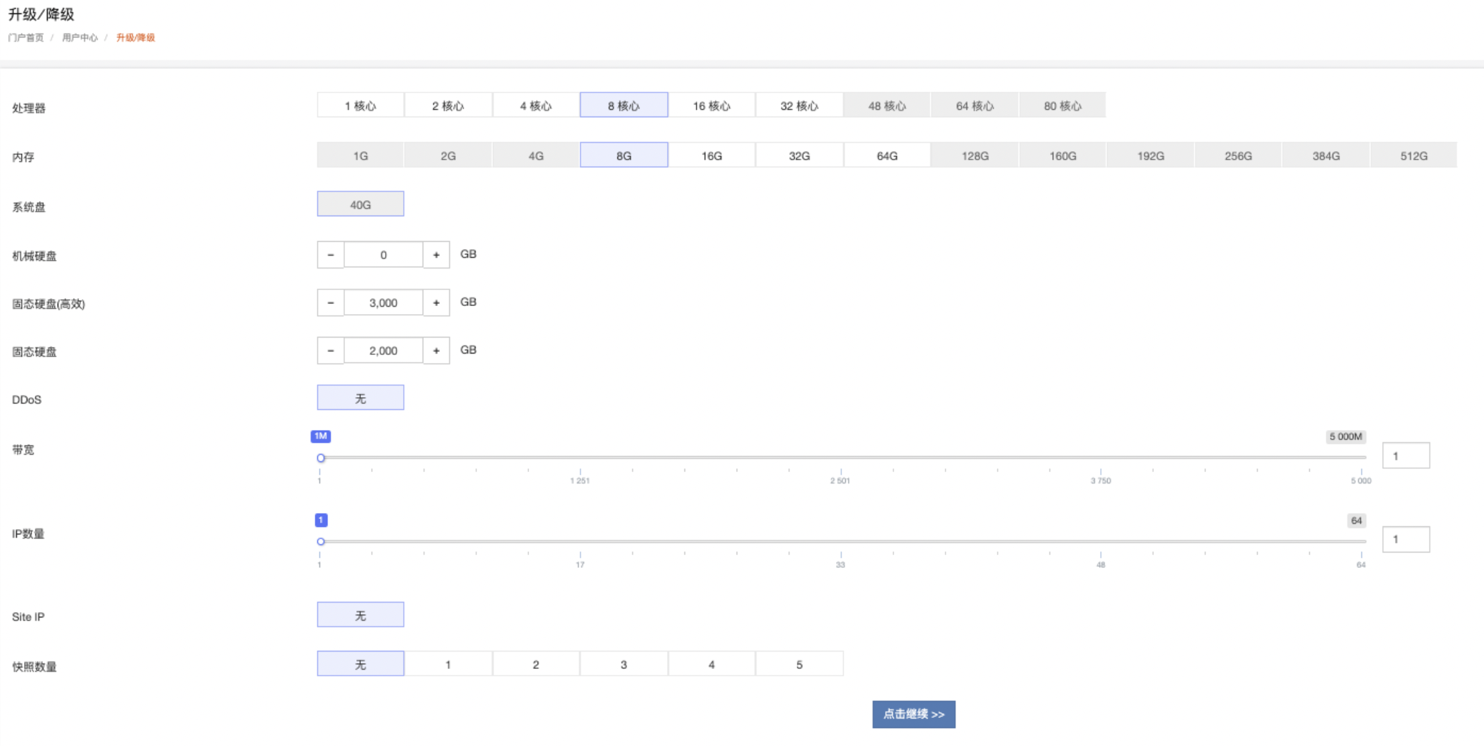Decrease 固态硬盘 size with minus button

pyautogui.click(x=330, y=351)
